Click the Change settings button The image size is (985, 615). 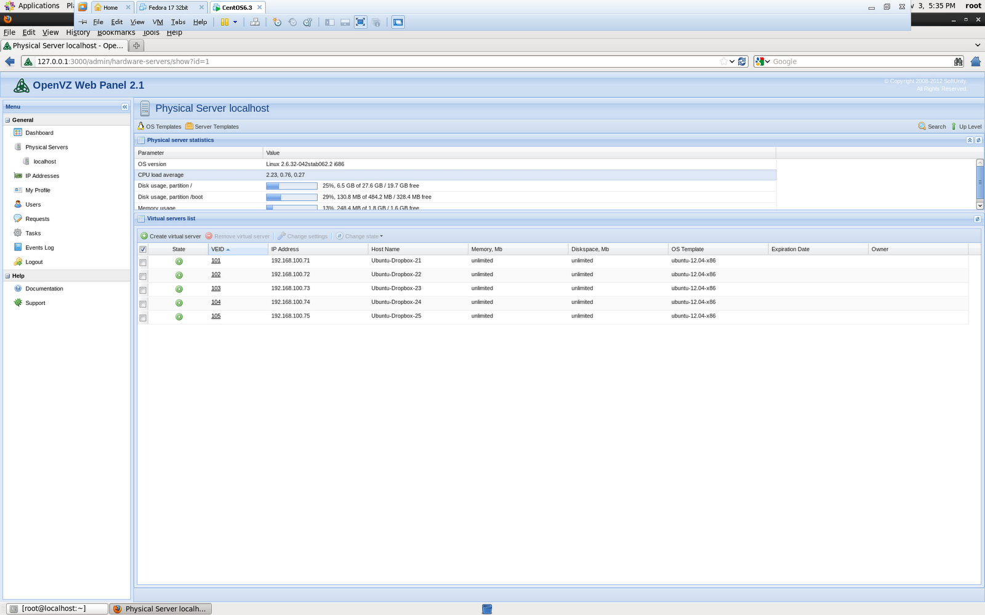pyautogui.click(x=302, y=236)
